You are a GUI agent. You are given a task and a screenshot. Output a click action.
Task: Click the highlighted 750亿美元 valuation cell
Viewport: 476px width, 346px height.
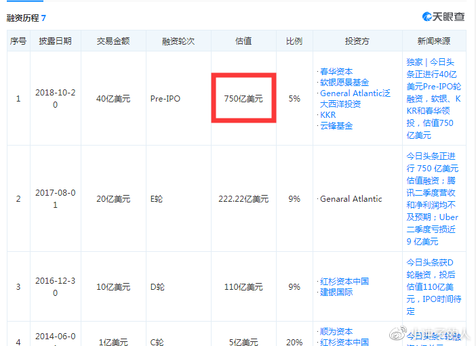243,99
